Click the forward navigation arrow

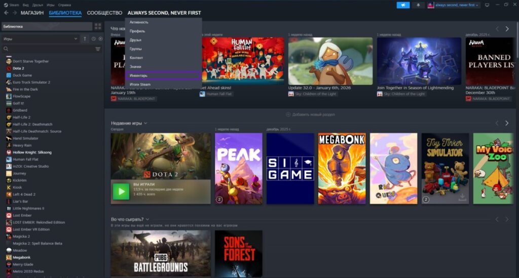[15, 13]
